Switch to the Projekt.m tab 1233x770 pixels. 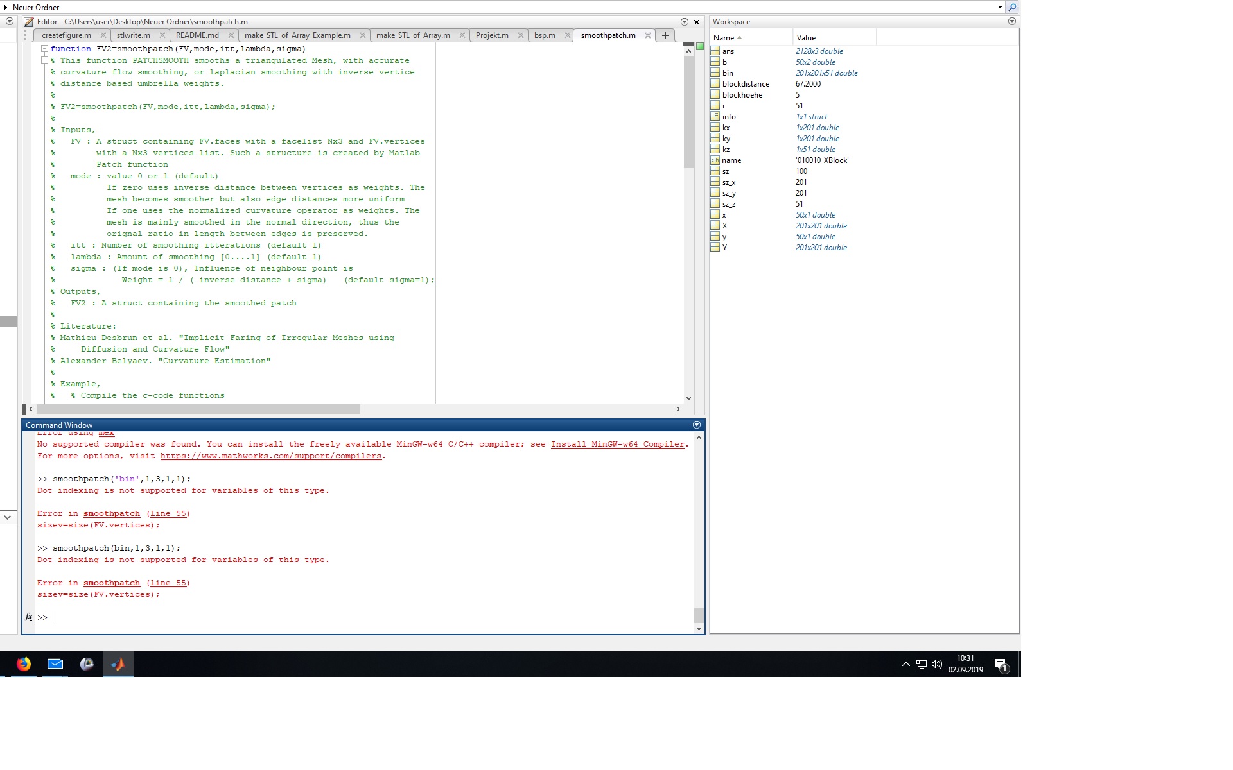pos(492,35)
